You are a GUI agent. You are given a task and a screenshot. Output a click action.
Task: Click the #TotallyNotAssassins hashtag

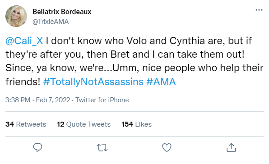[93, 82]
